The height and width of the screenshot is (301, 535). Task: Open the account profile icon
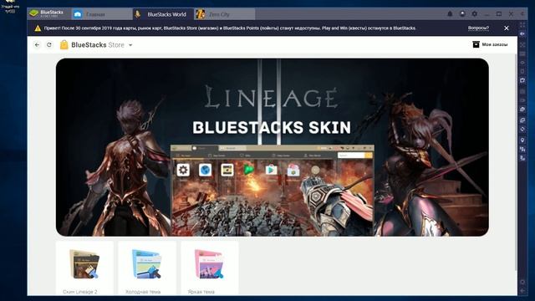pos(462,14)
